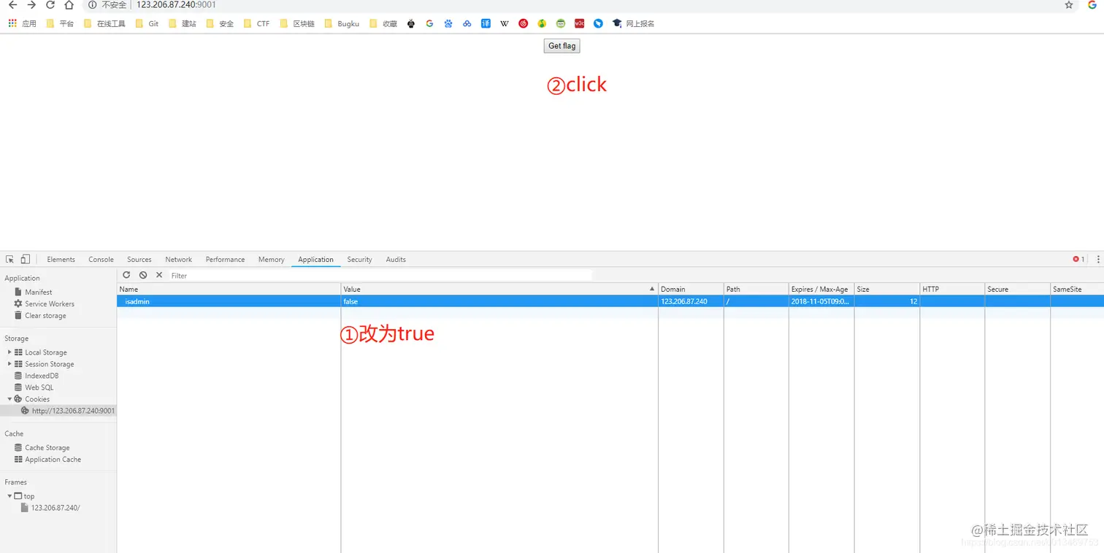Click the cookie value cell 'false'
1104x553 pixels.
[x=499, y=301]
